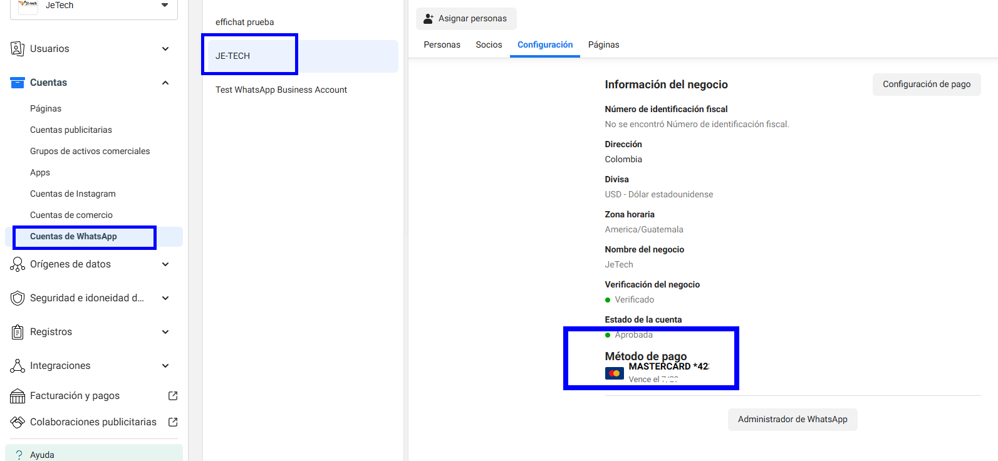
Task: Open Facturación y pagos
Action: coord(94,396)
